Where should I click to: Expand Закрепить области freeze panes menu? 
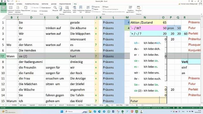pyautogui.click(x=88, y=9)
